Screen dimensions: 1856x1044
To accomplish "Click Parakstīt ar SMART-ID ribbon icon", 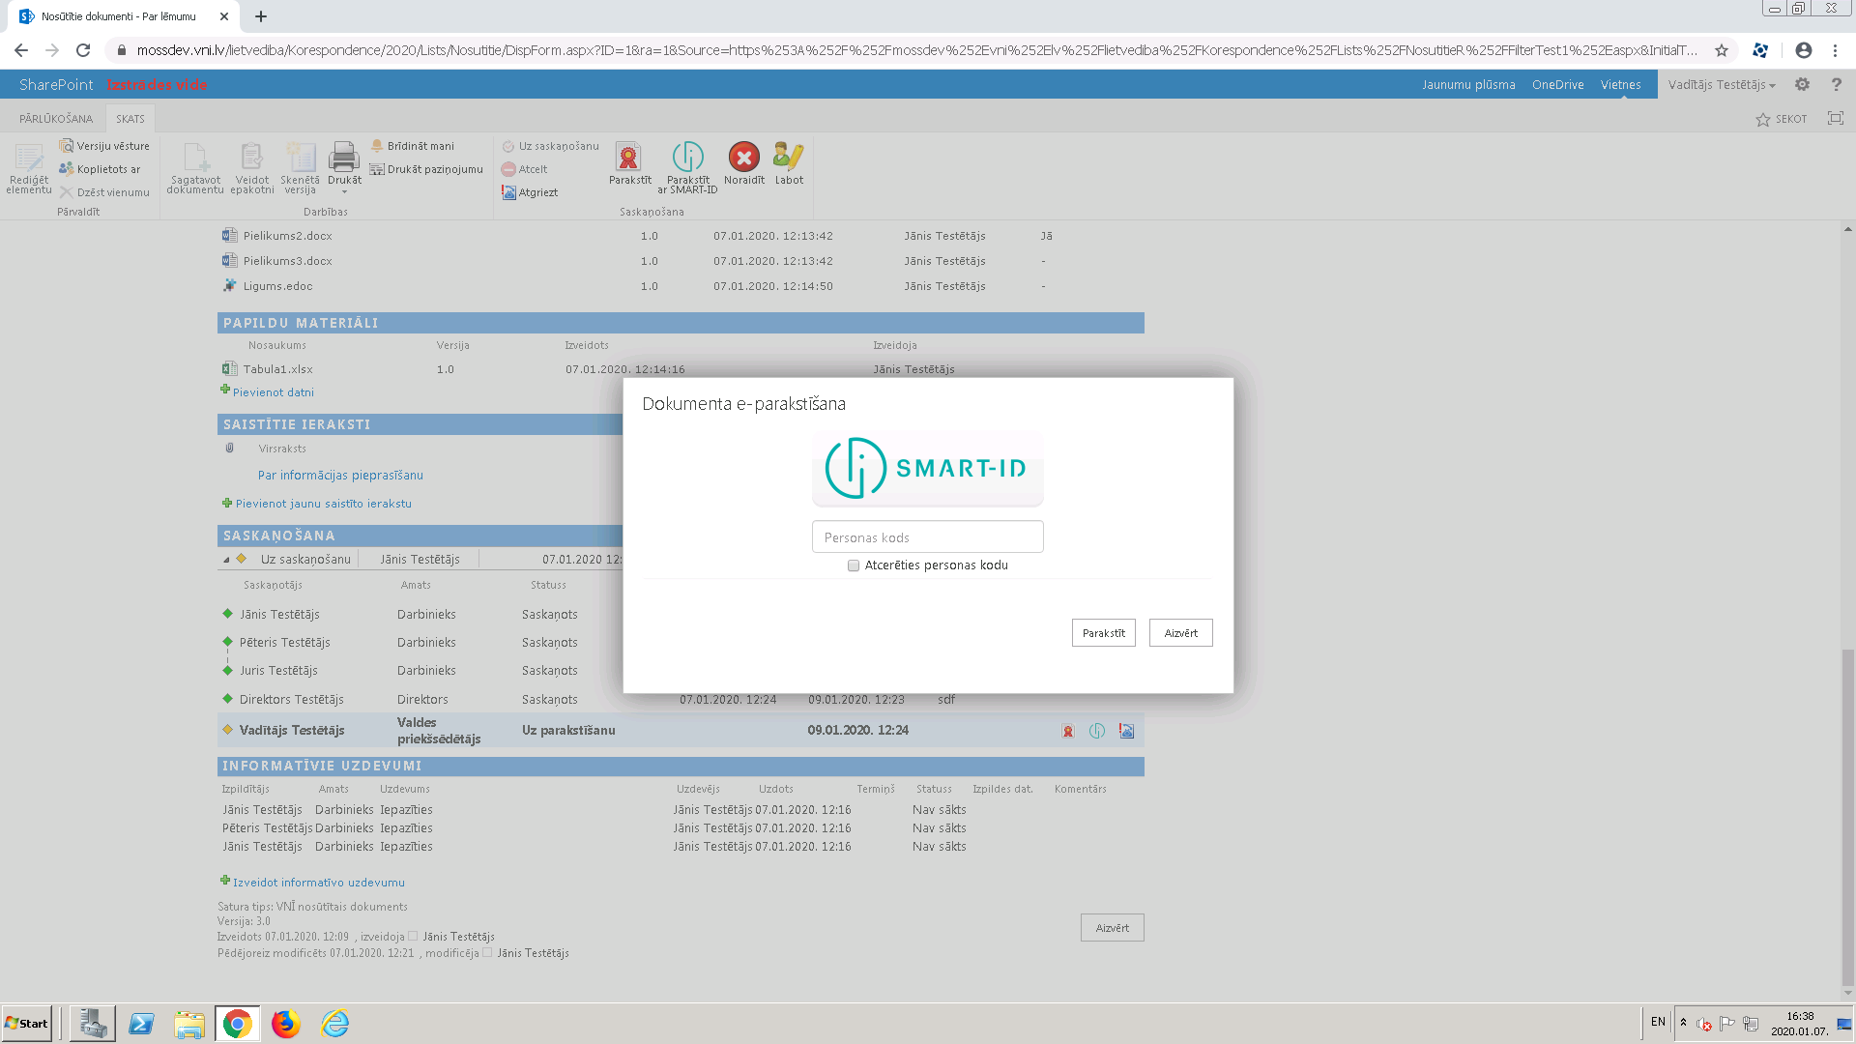I will pos(687,166).
